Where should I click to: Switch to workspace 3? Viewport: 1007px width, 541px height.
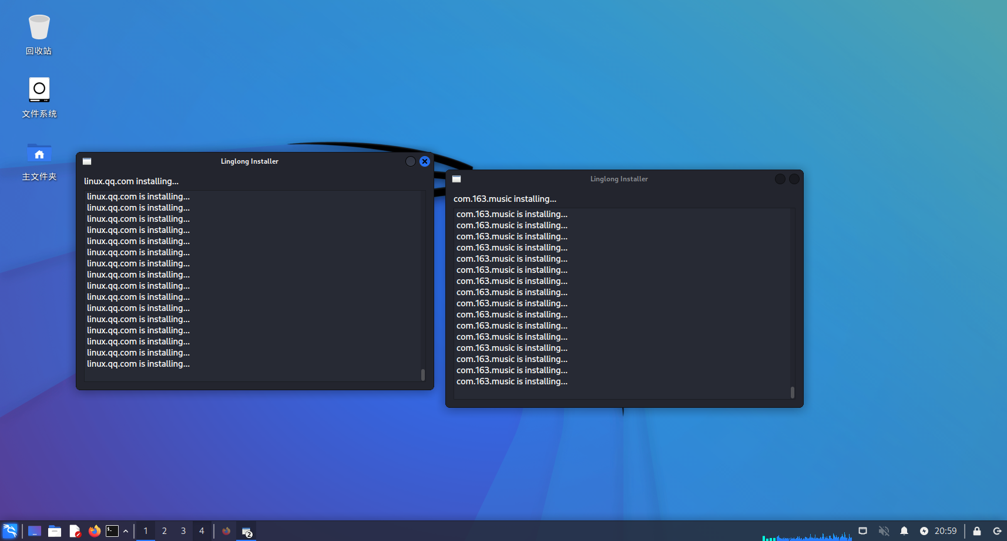(x=183, y=531)
